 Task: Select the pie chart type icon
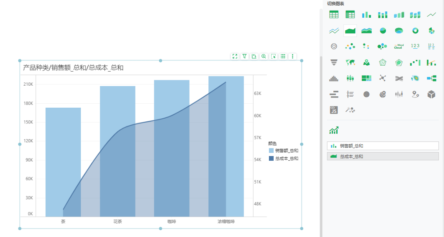[383, 31]
